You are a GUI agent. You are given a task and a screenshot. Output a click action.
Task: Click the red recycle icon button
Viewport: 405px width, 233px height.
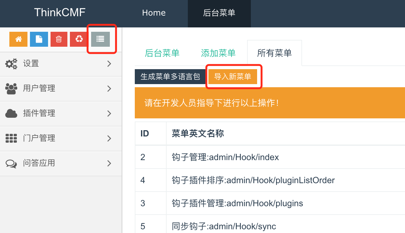pyautogui.click(x=79, y=39)
